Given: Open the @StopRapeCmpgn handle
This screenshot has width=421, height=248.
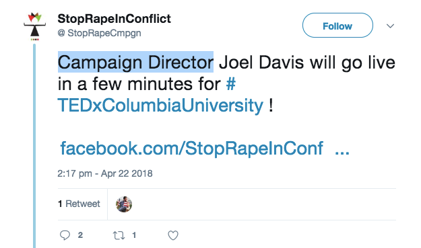Looking at the screenshot, I should coord(99,33).
